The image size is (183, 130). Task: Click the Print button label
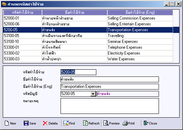[131, 123]
